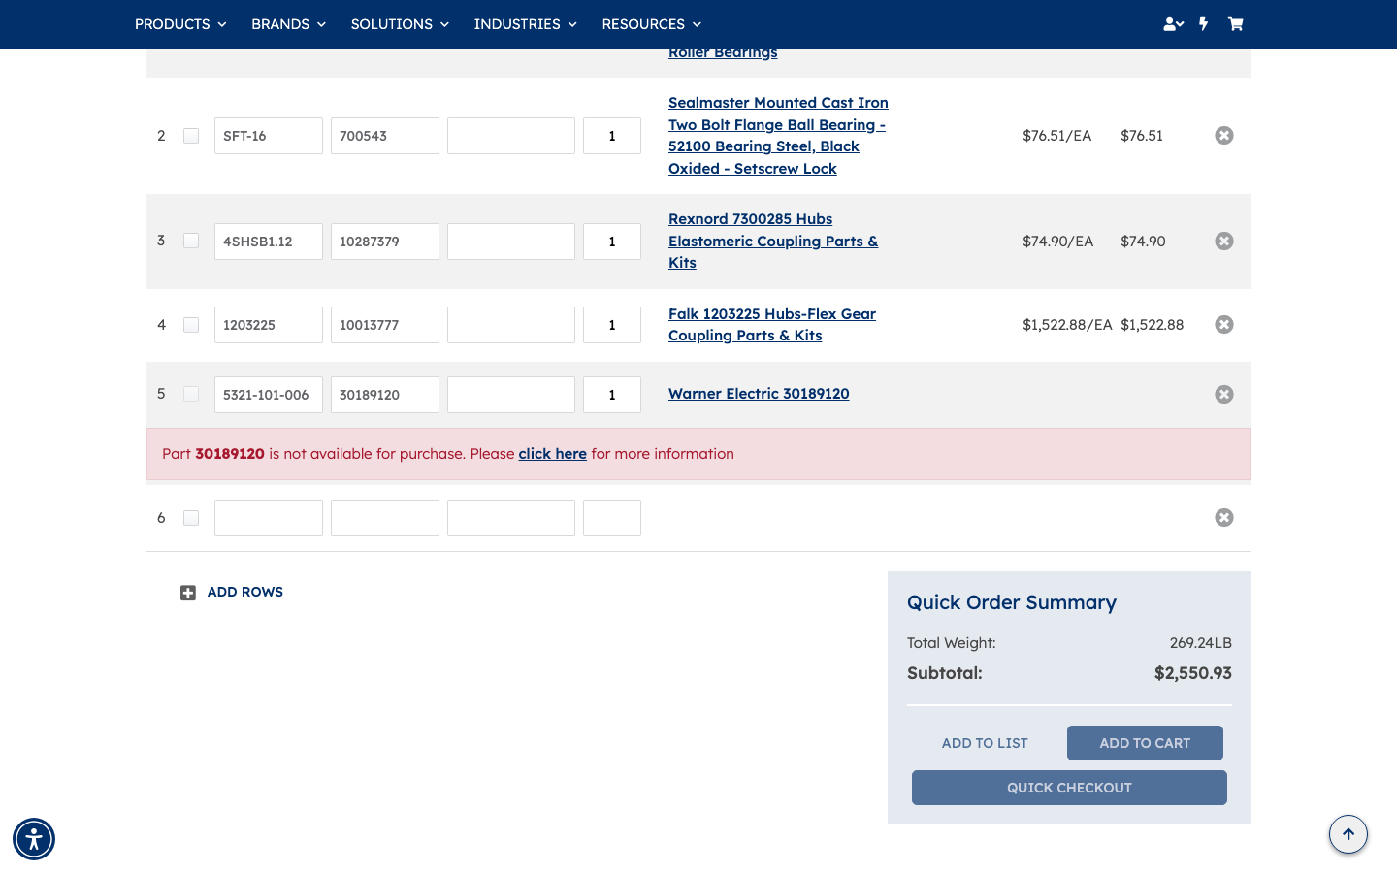1397x873 pixels.
Task: Focus the quantity field for row 2 SFT-16
Action: click(612, 136)
